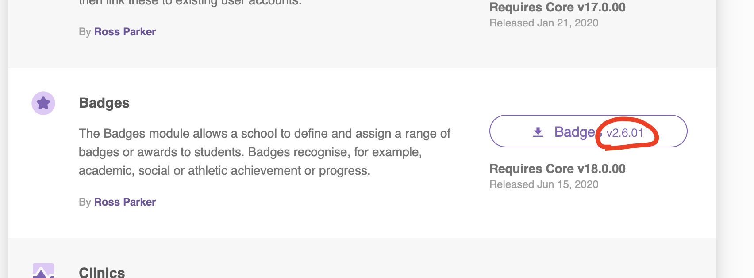754x278 pixels.
Task: Open Ross Parker link near Released Jan 21, 2020
Action: pyautogui.click(x=125, y=32)
